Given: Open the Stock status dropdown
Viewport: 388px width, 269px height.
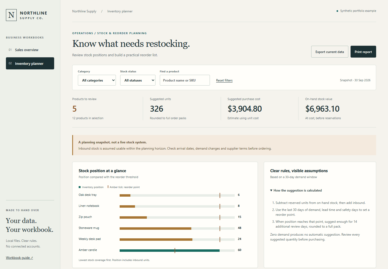Looking at the screenshot, I should coord(138,80).
